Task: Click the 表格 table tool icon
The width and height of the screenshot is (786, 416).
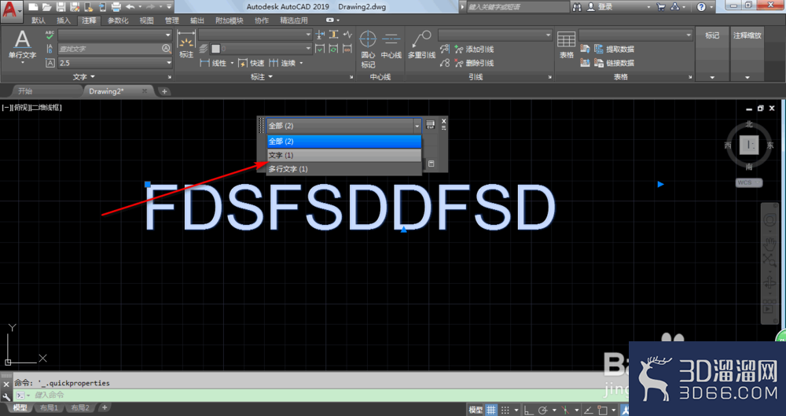Action: pyautogui.click(x=567, y=45)
